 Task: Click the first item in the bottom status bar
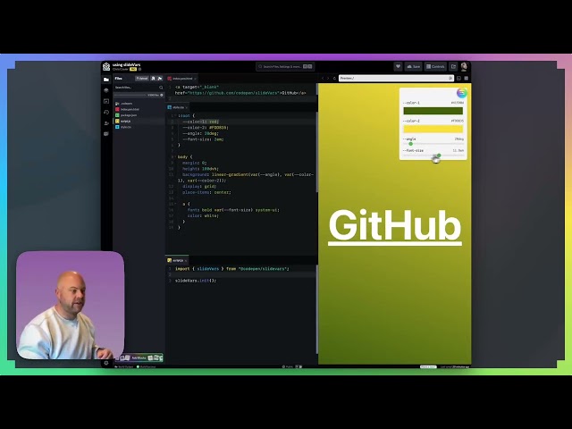click(x=124, y=366)
